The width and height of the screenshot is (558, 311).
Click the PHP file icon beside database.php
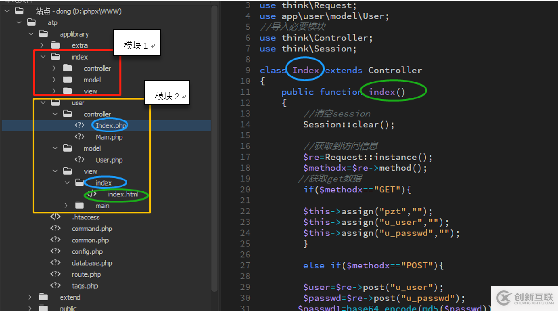[55, 263]
